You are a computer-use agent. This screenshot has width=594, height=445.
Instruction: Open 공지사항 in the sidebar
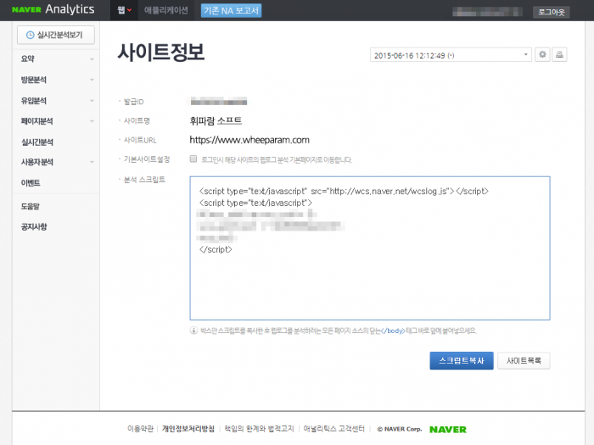[34, 226]
